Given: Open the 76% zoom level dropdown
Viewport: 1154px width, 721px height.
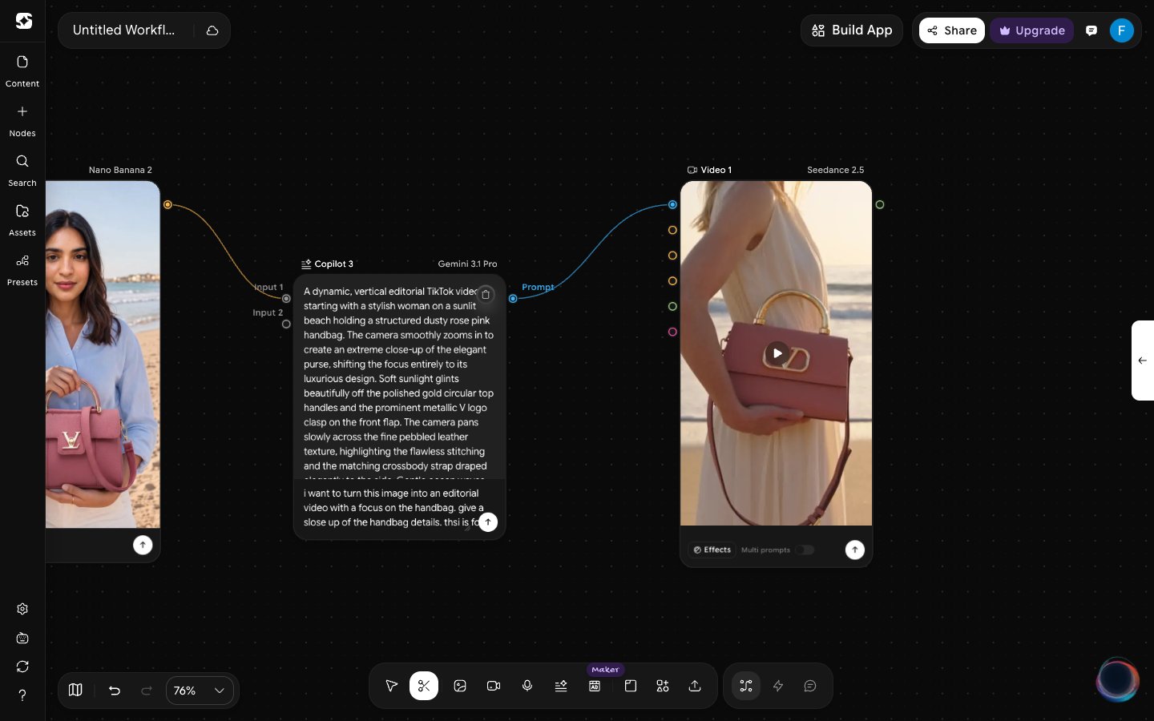Looking at the screenshot, I should (200, 691).
